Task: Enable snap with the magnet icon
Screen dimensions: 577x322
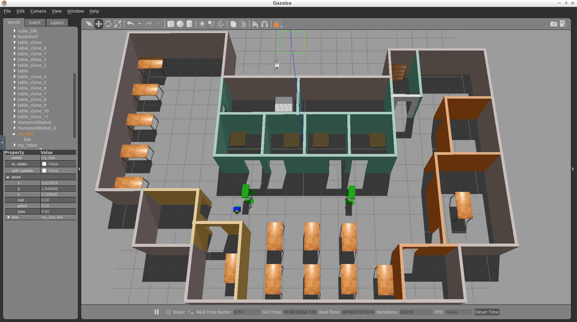Action: tap(264, 24)
